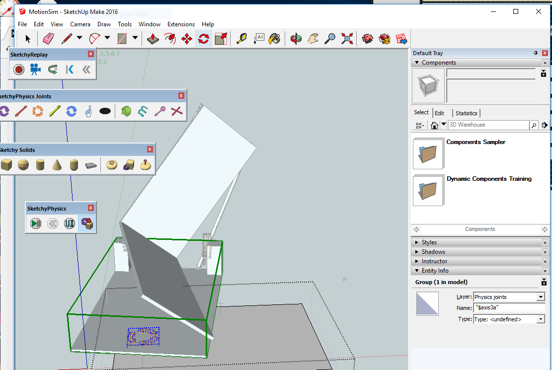Screen dimensions: 552x370
Task: Expand the Styles panel
Action: (x=417, y=242)
